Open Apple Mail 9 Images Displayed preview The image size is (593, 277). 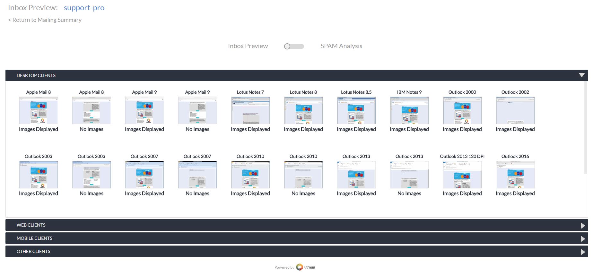pyautogui.click(x=144, y=110)
